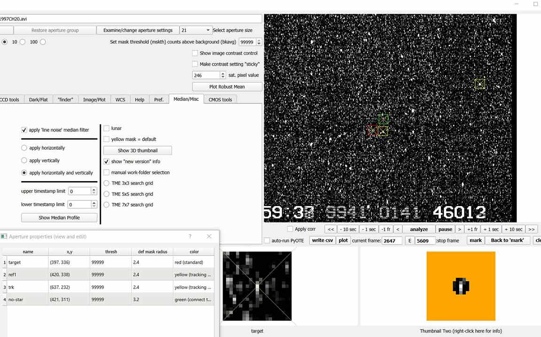This screenshot has width=541, height=337.
Task: Select apply horizontally radio button
Action: pos(24,148)
